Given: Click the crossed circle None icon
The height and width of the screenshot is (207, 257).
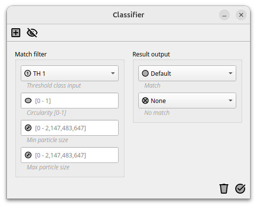Looking at the screenshot, I should tap(145, 101).
